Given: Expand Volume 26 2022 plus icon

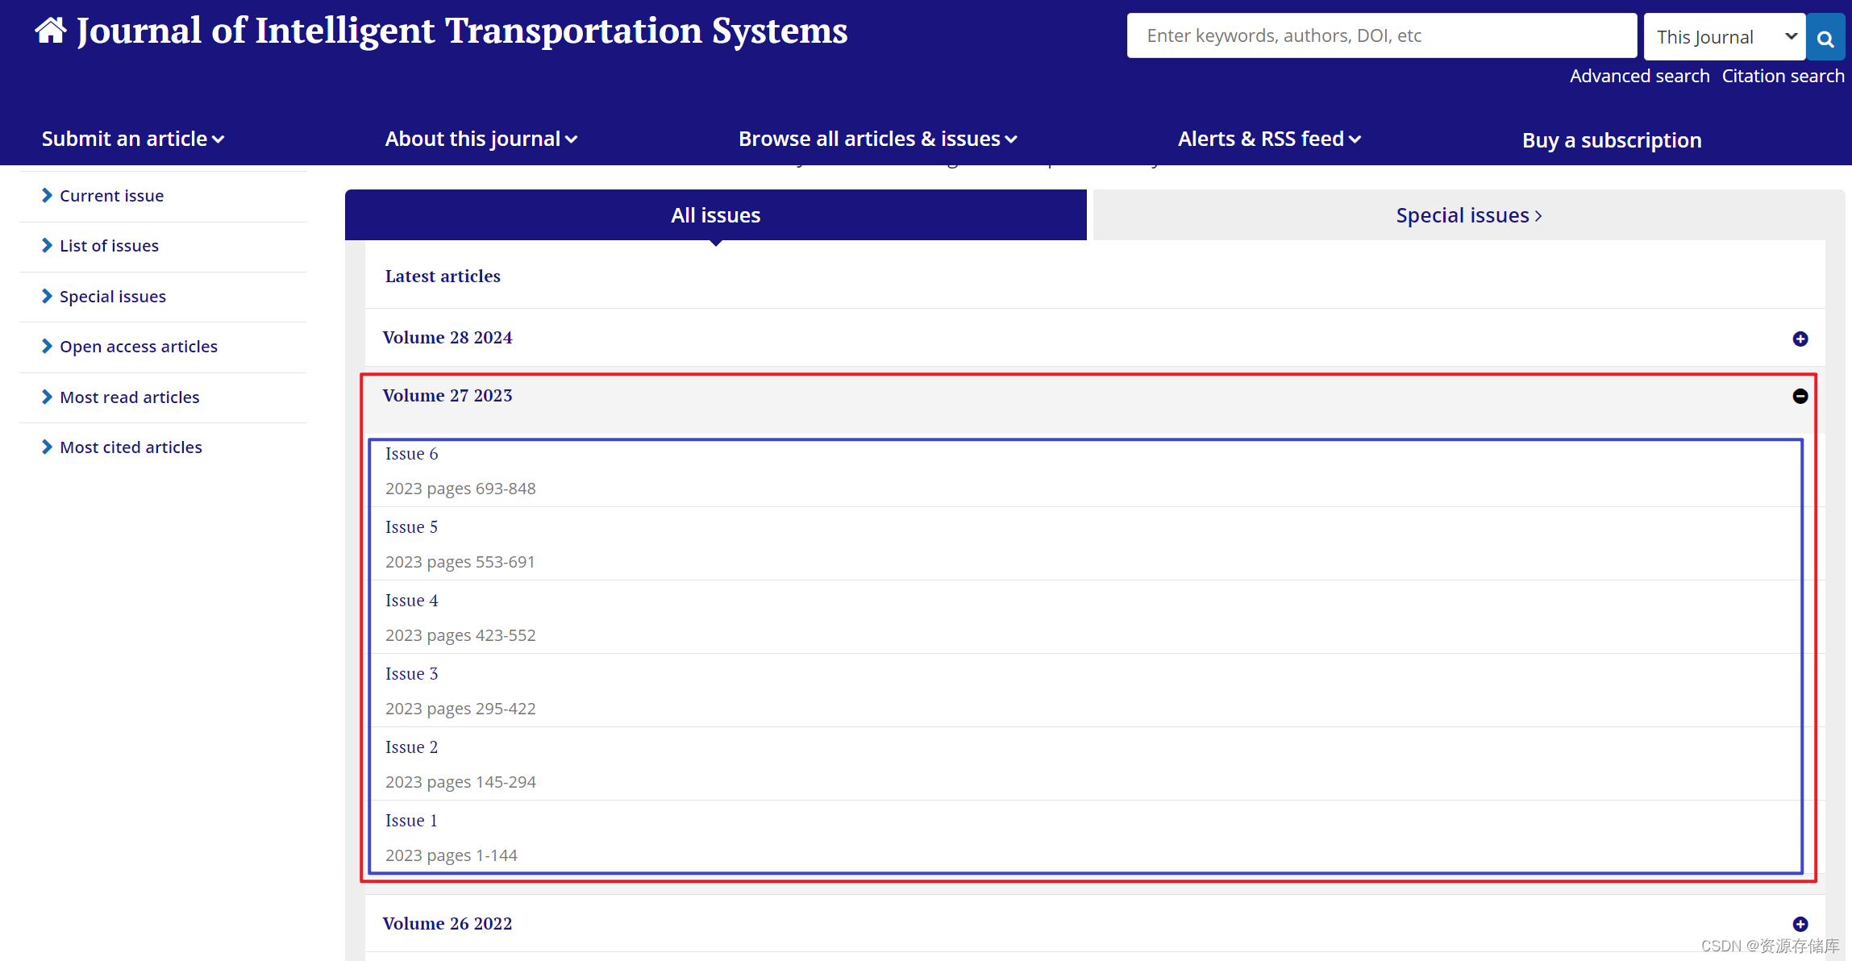Looking at the screenshot, I should (1800, 924).
